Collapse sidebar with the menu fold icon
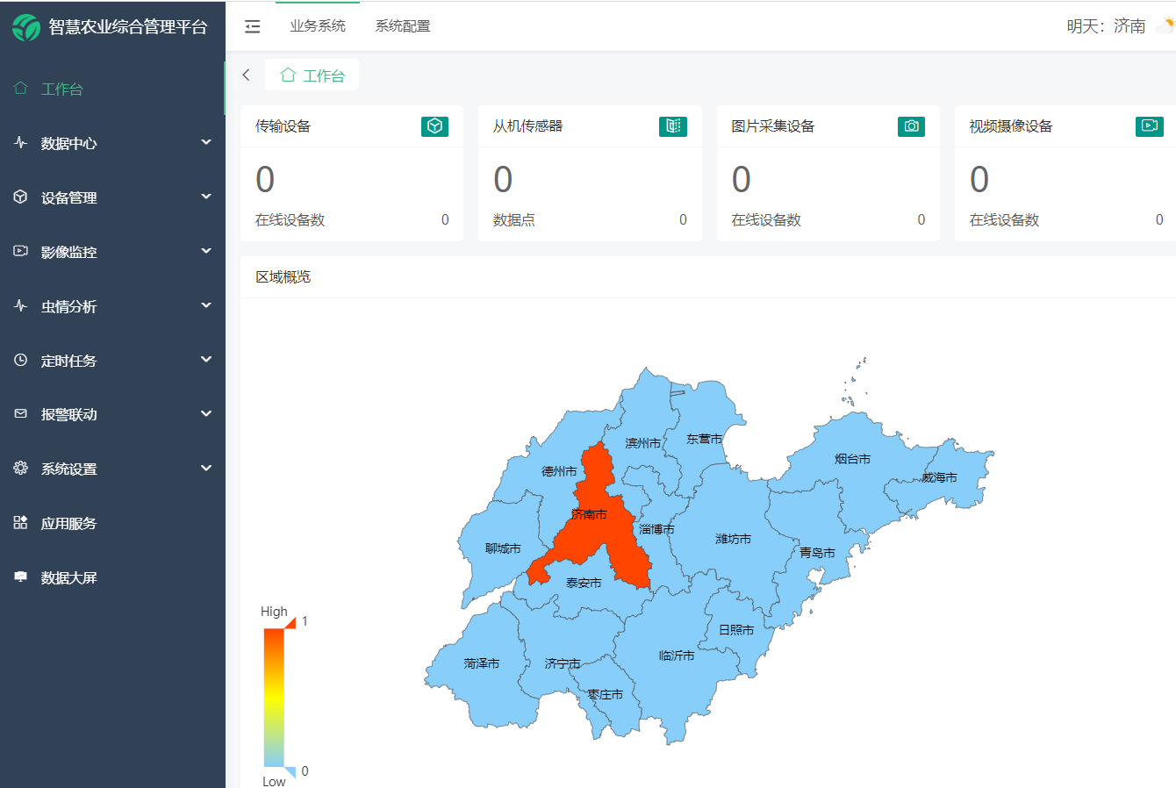1176x788 pixels. pyautogui.click(x=253, y=26)
